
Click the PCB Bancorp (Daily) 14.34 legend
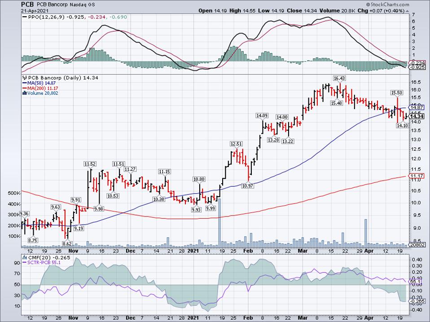pyautogui.click(x=63, y=78)
